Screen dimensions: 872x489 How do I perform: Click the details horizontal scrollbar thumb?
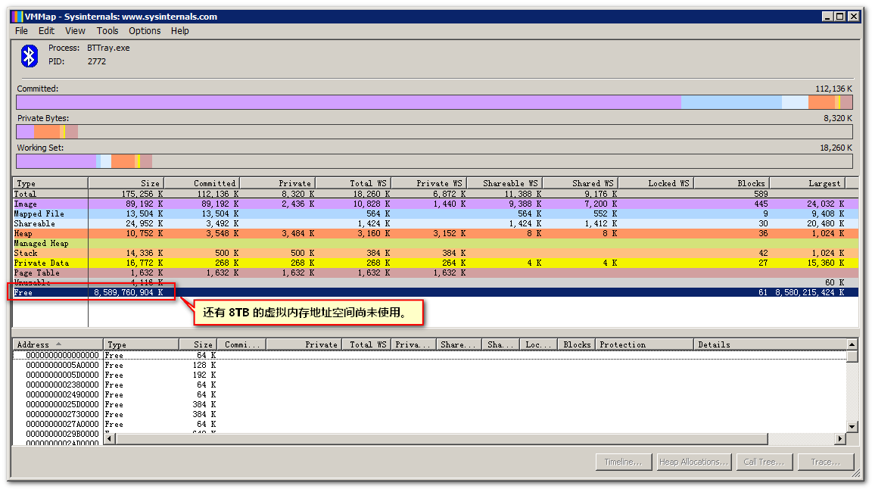pyautogui.click(x=441, y=439)
